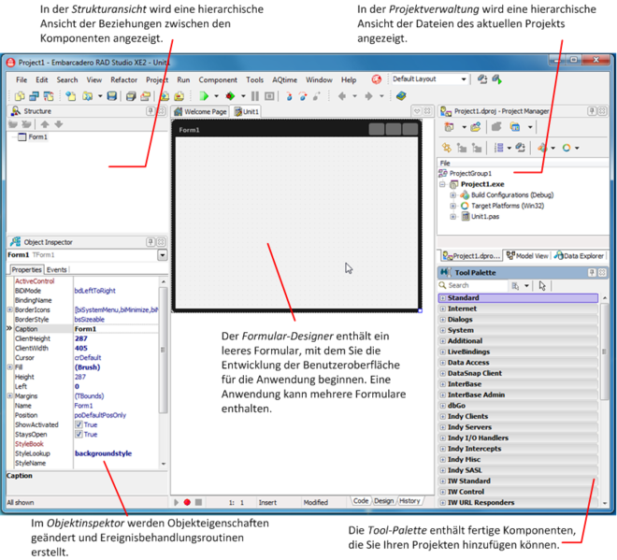Switch to the Code tab
The image size is (617, 560).
[361, 500]
